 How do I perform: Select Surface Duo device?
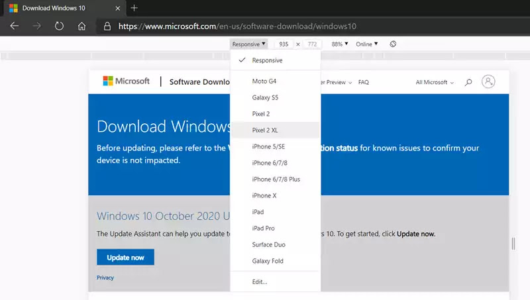coord(275,244)
